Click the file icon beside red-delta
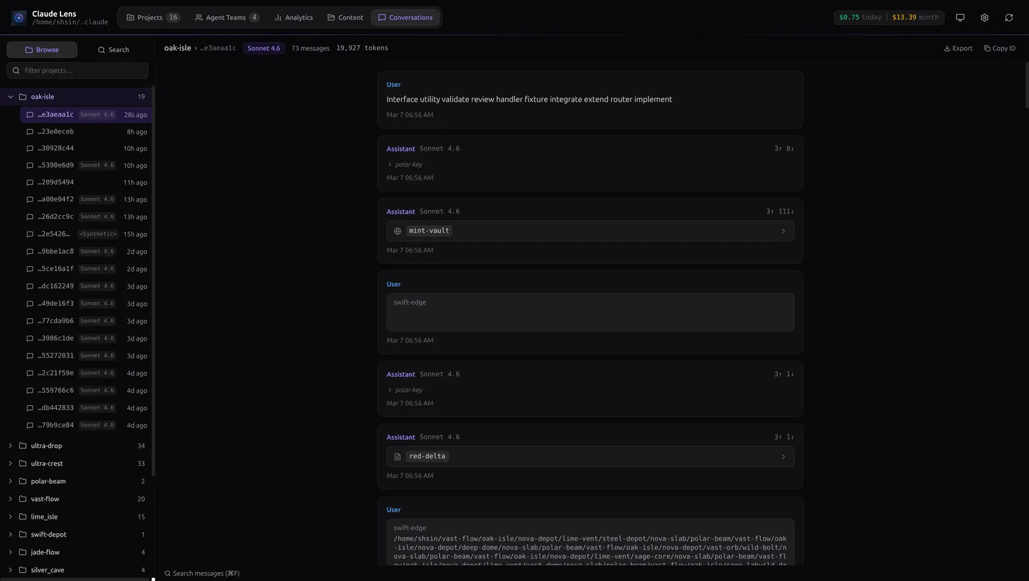Viewport: 1029px width, 581px height. [x=397, y=457]
